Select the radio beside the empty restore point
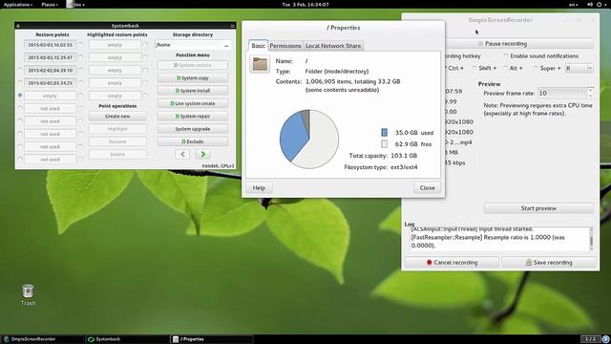This screenshot has height=344, width=611. pyautogui.click(x=20, y=96)
